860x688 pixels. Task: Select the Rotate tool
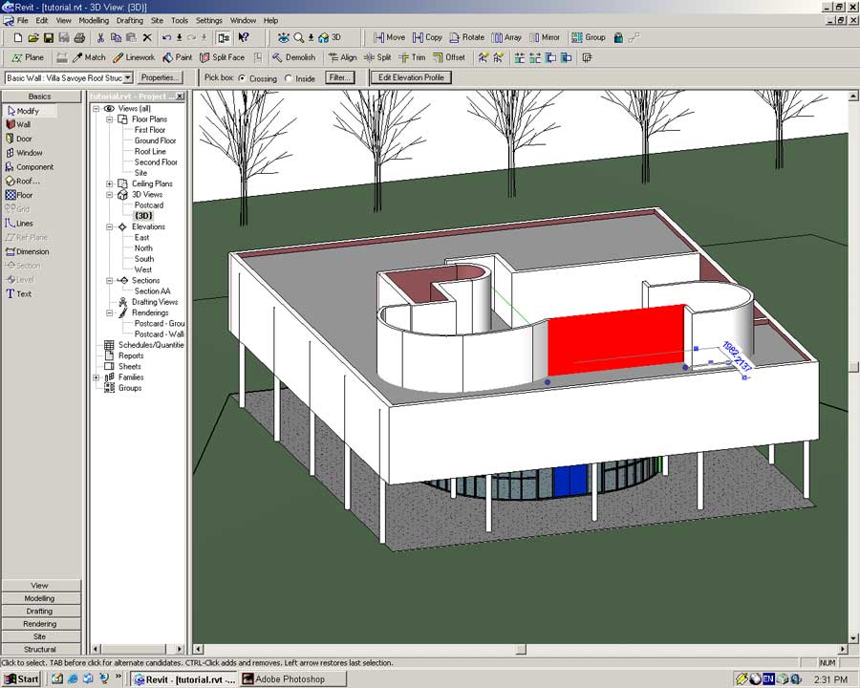tap(466, 37)
